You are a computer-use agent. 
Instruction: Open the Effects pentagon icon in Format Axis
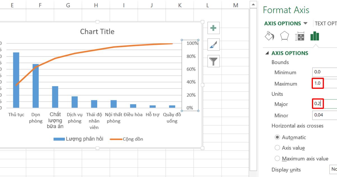(284, 36)
